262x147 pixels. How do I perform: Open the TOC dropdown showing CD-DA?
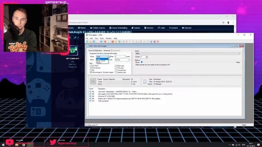[x=122, y=60]
